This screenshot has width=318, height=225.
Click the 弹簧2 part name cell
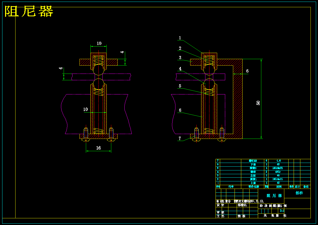(x=253, y=168)
